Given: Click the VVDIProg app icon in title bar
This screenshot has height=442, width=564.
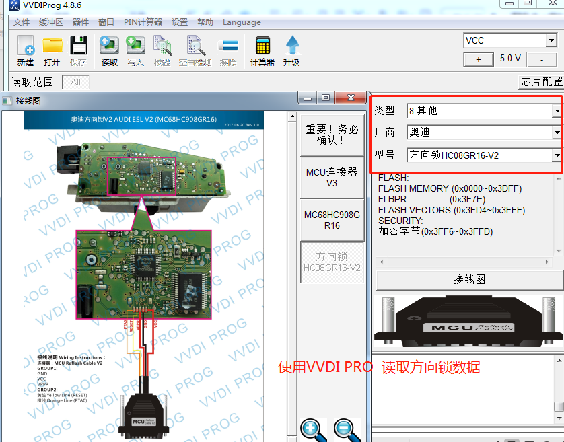Looking at the screenshot, I should pyautogui.click(x=14, y=5).
